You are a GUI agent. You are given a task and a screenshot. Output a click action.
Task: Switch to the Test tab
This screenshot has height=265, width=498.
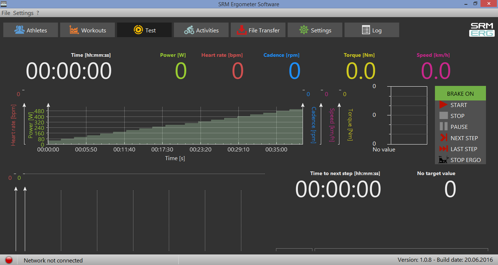coord(144,30)
